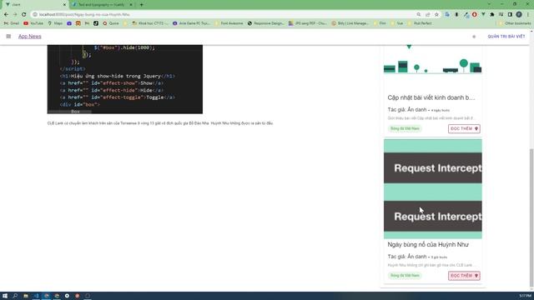
Task: Click ĐỌC THÊM on Huỳnh Như card
Action: point(464,276)
